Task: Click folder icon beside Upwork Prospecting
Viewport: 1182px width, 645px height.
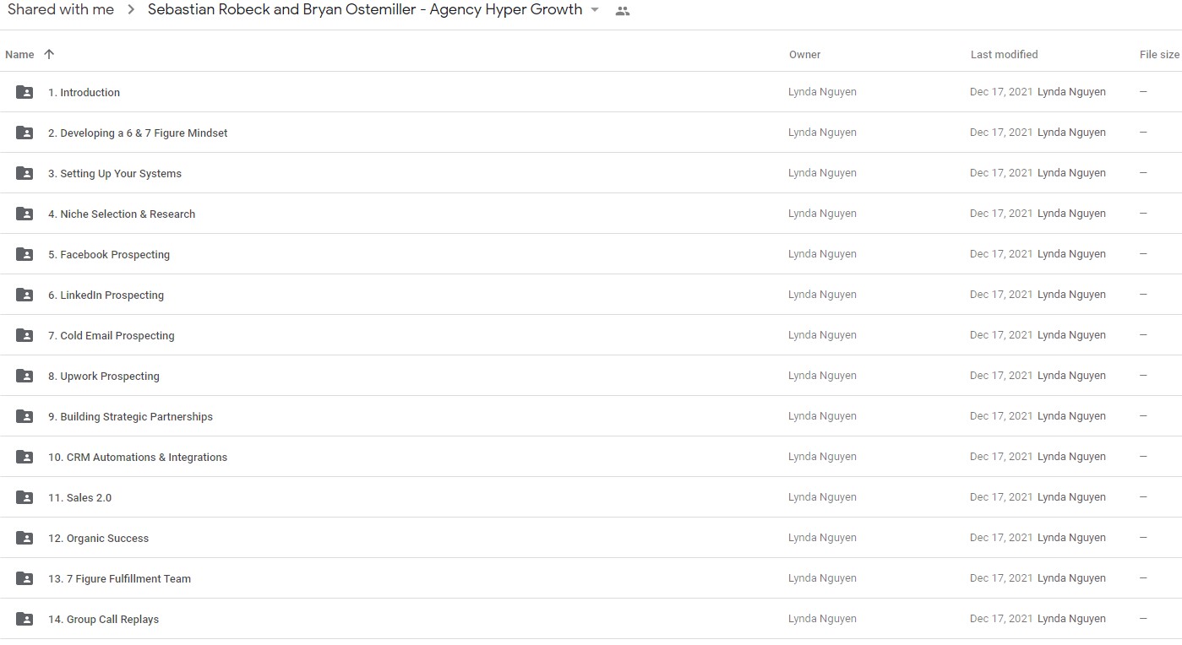Action: (x=25, y=376)
